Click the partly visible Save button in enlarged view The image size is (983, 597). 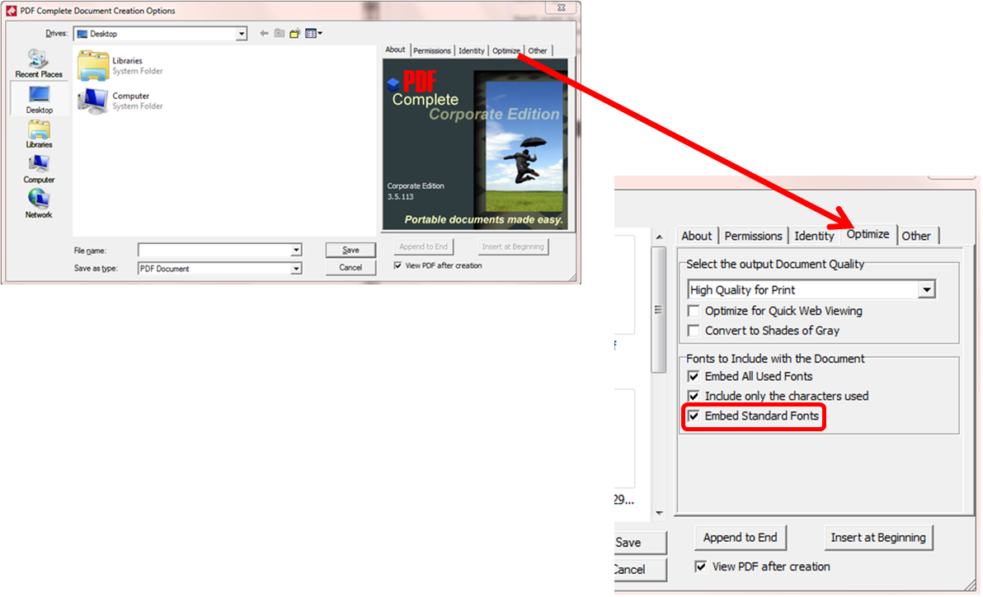(x=639, y=543)
